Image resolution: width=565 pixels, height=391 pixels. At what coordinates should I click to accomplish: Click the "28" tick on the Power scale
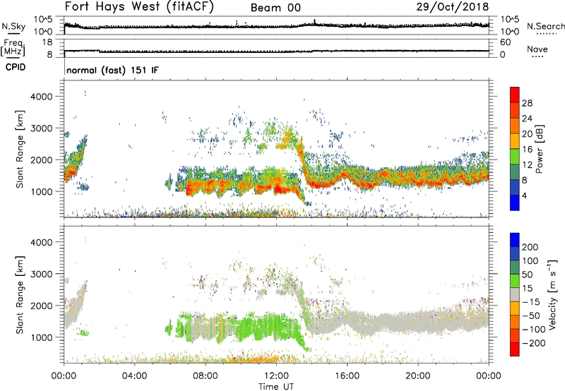[527, 103]
